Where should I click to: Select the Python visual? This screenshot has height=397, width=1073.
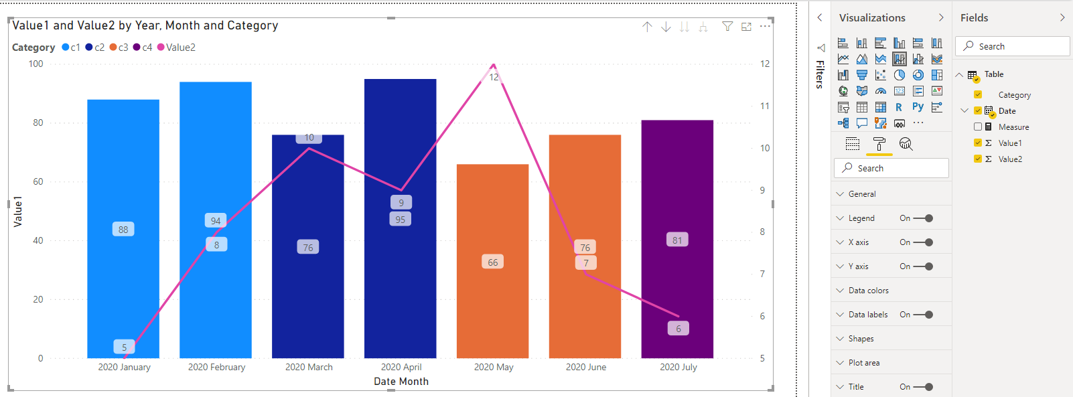(918, 107)
